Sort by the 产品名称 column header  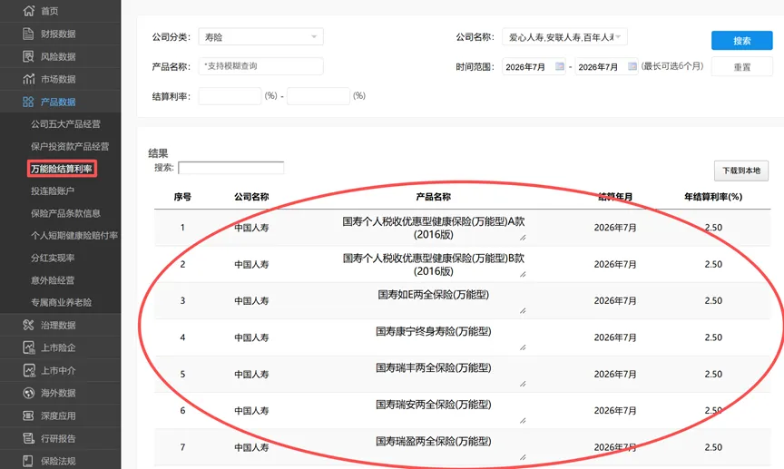click(434, 197)
